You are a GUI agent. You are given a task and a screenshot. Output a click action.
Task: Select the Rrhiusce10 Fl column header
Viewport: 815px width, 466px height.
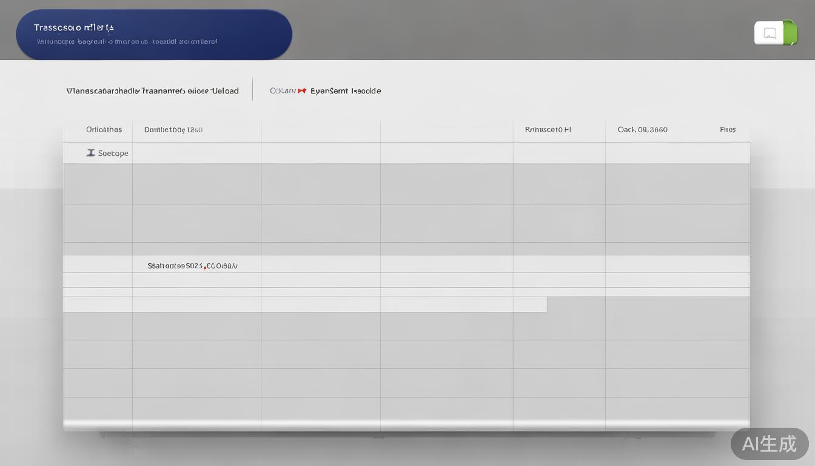tap(548, 129)
